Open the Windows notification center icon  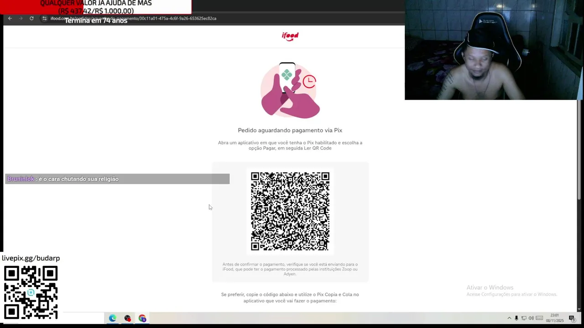click(572, 318)
